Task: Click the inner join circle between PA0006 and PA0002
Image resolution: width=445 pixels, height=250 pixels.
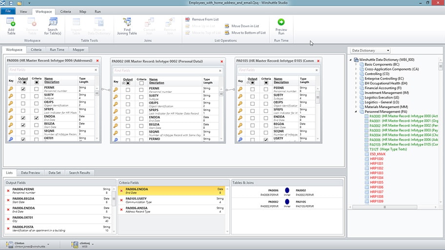Action: (x=287, y=191)
